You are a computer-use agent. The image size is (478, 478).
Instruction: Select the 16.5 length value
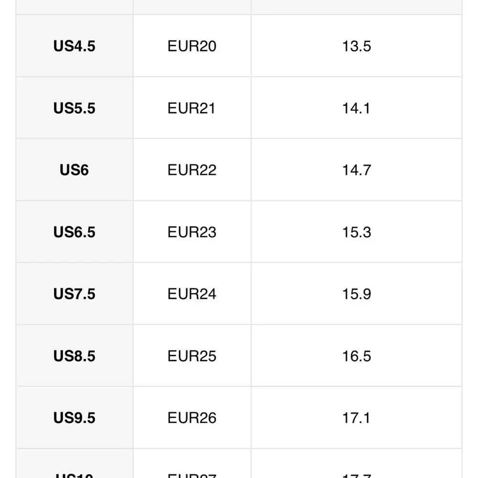356,356
